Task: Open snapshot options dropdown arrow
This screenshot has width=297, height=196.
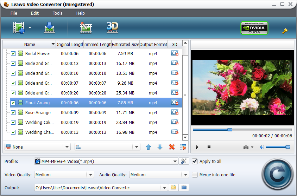Action: [x=252, y=147]
